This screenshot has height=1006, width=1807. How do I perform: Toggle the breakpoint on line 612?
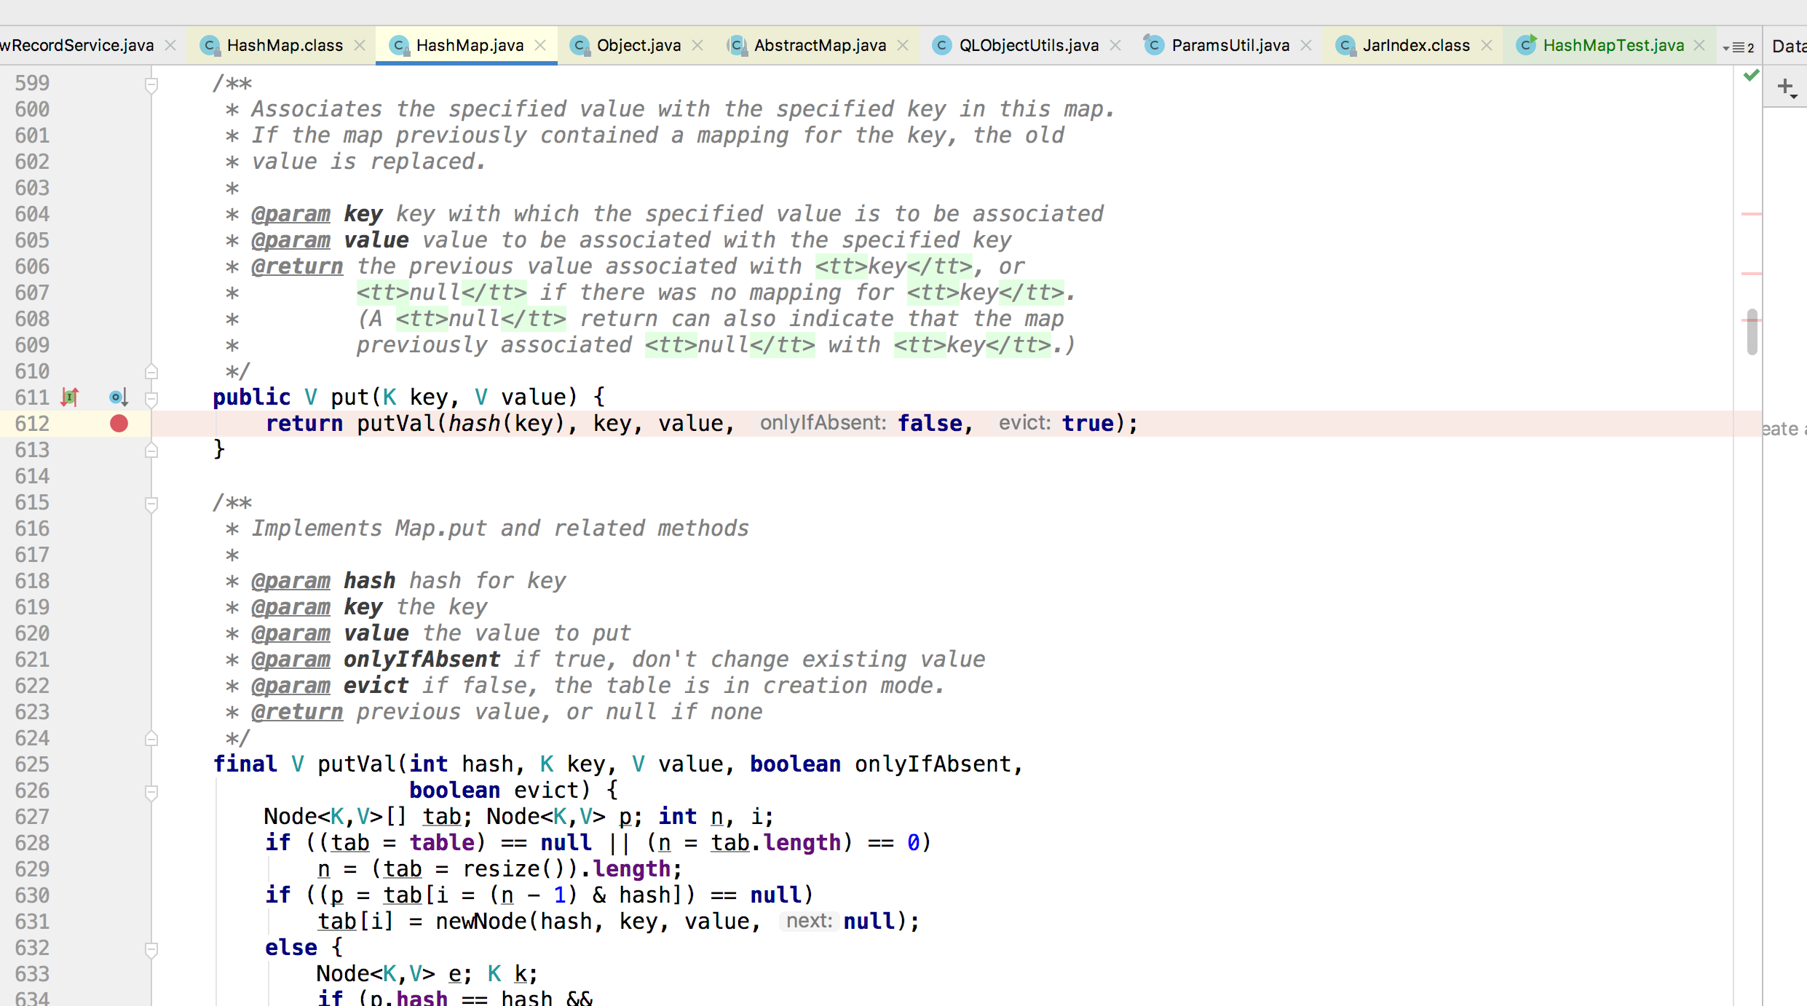(x=119, y=424)
